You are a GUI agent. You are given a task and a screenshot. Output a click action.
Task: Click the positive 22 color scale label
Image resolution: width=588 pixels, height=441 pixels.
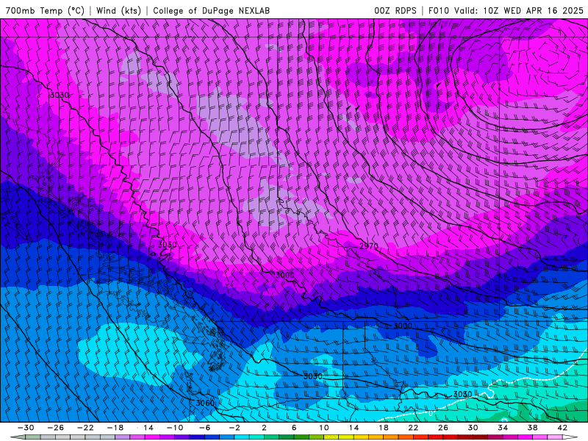[413, 428]
